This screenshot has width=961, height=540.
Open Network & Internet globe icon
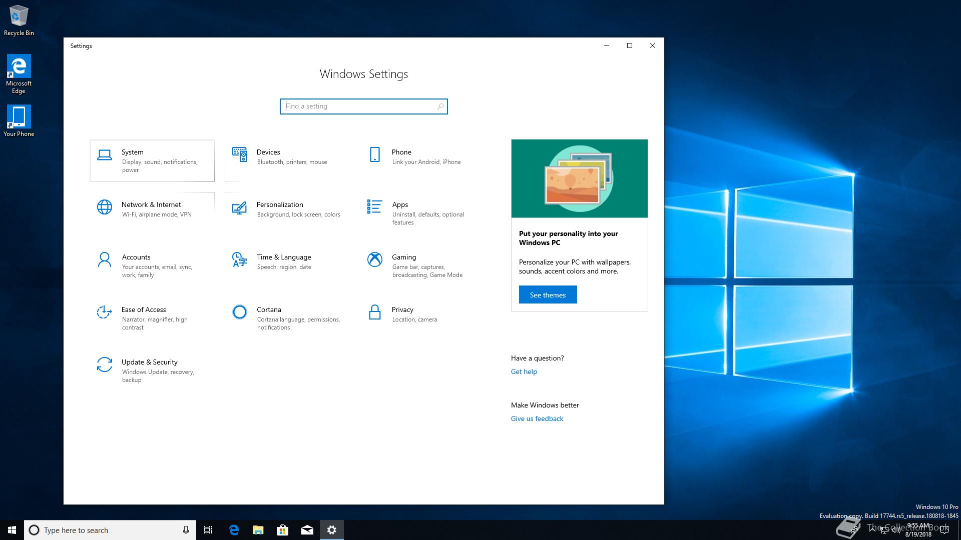pos(105,207)
